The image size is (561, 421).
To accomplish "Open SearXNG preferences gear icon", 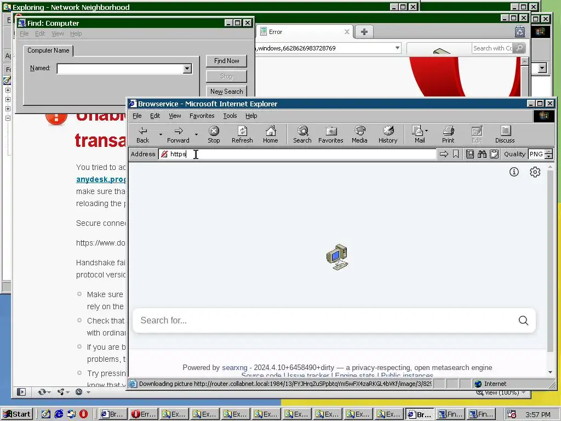I will (x=535, y=172).
